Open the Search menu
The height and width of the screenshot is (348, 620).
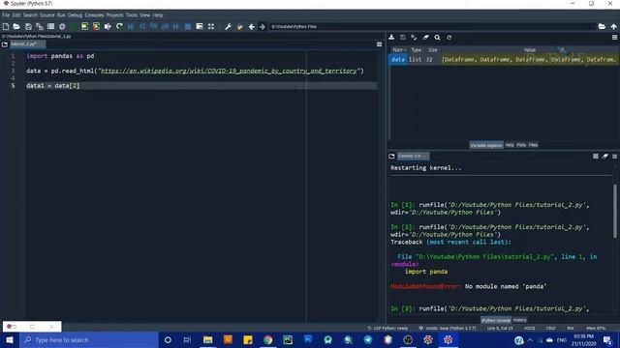(x=30, y=15)
